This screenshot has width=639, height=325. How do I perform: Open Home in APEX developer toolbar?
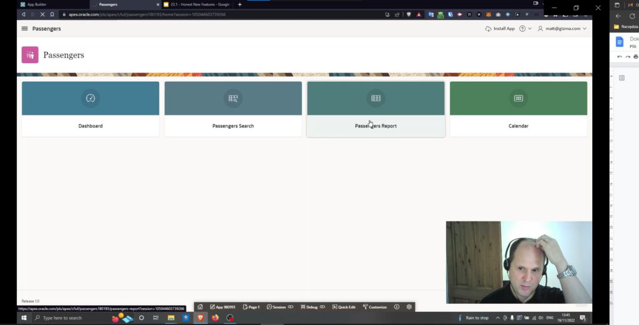point(200,307)
